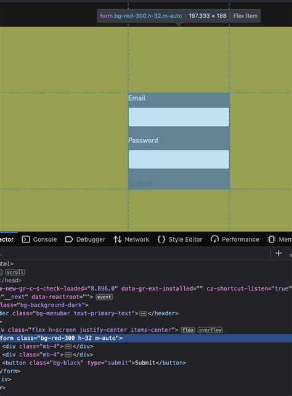Toggle the flex badge on the div

pos(188,330)
